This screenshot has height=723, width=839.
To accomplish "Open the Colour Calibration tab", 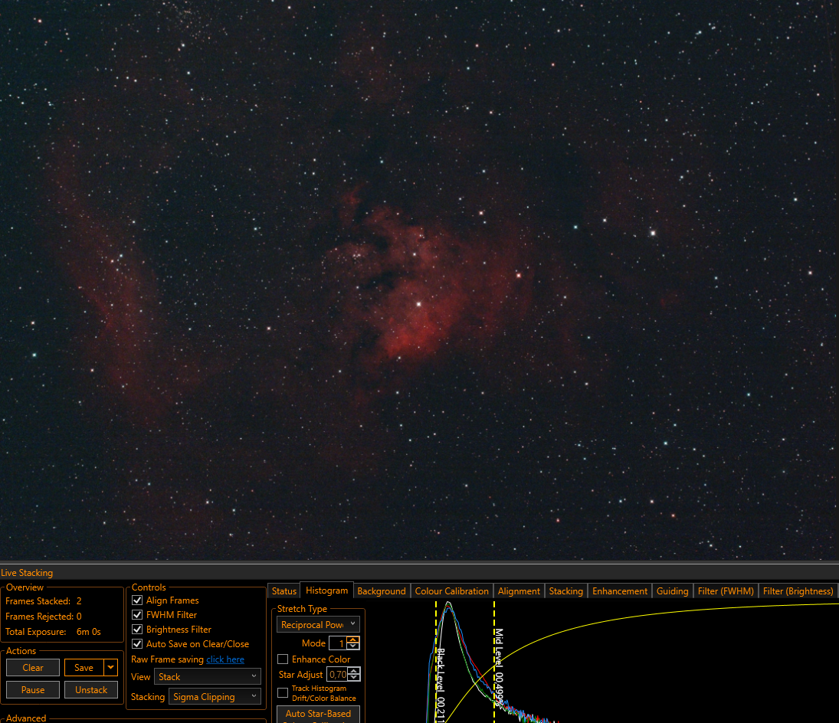I will coord(451,591).
